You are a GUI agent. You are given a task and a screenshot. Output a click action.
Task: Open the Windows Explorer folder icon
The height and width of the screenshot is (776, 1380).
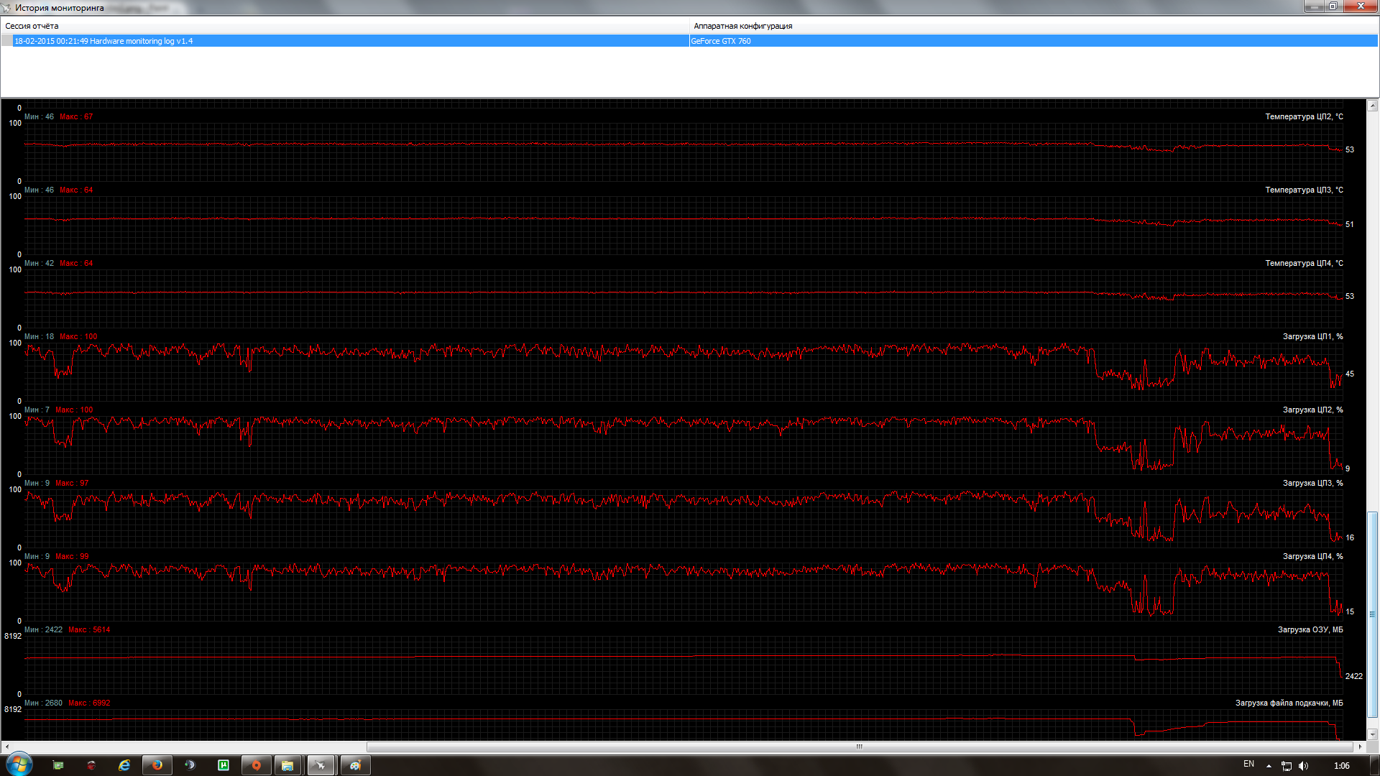287,765
